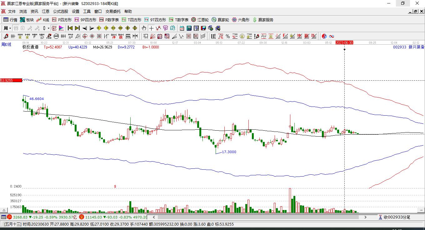Select the percent sign drawing tool

227,36
